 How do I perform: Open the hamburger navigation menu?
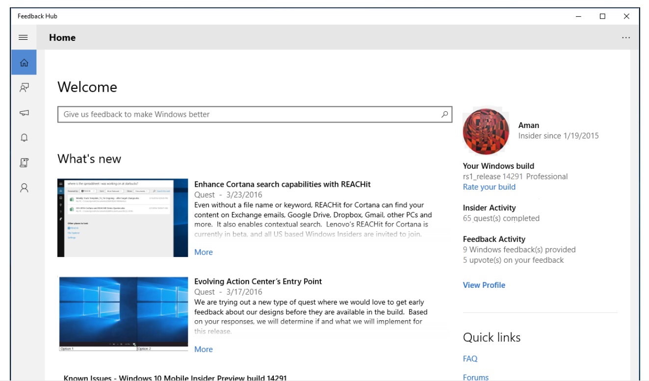[x=23, y=37]
